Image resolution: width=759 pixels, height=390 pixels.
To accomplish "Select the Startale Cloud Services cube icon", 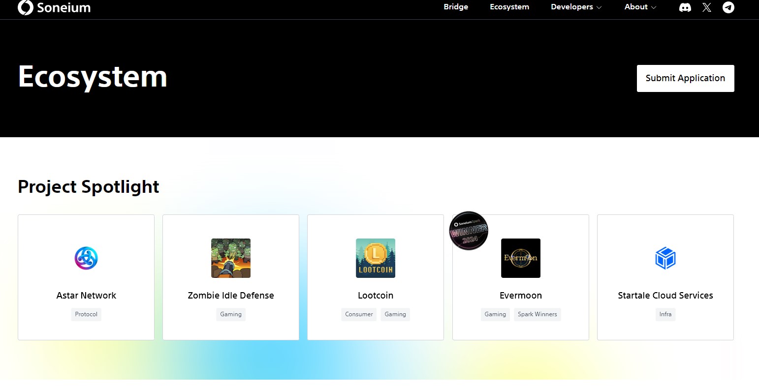I will tap(665, 258).
